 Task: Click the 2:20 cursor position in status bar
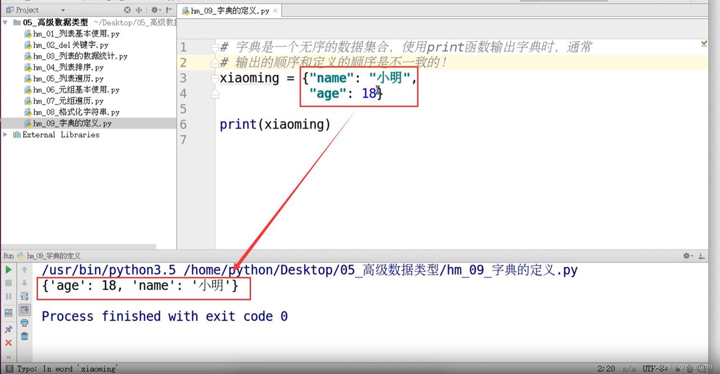pyautogui.click(x=606, y=369)
